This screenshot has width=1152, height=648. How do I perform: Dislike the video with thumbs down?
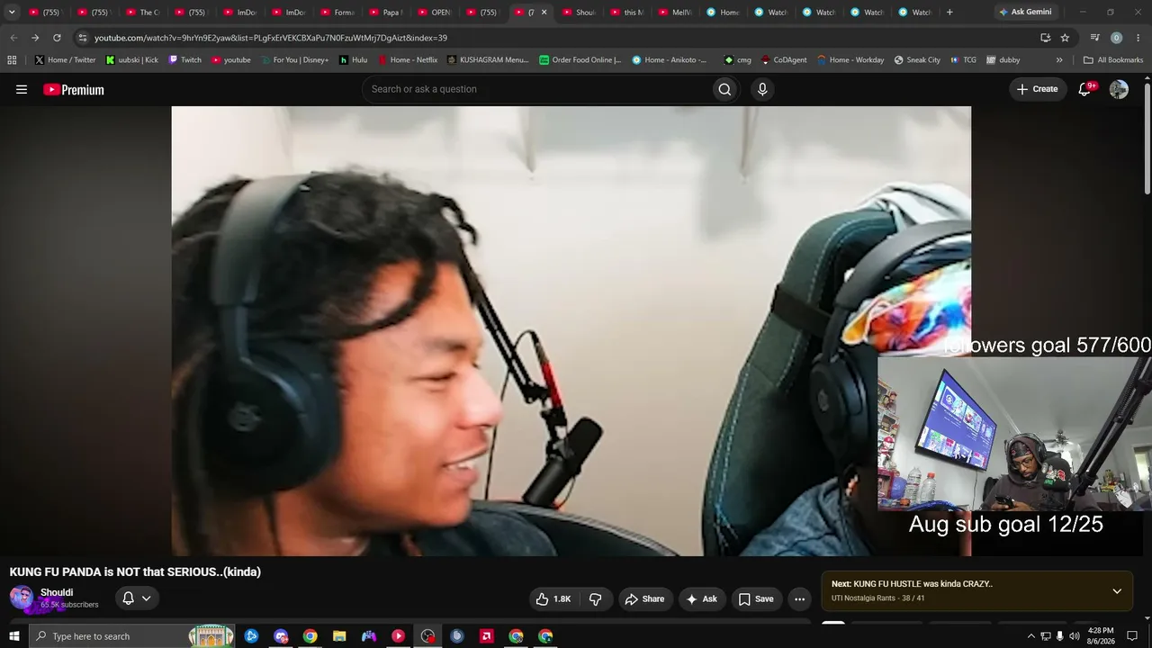click(595, 599)
